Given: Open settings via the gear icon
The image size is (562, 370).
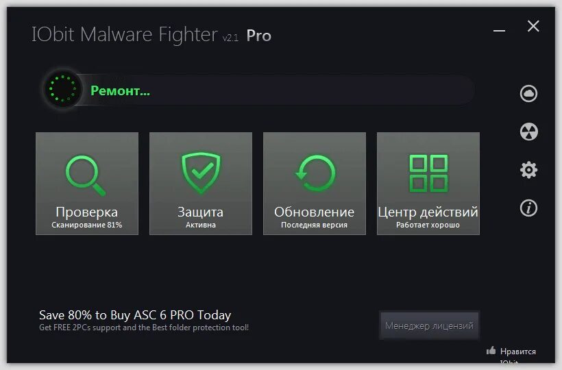Looking at the screenshot, I should pos(528,170).
